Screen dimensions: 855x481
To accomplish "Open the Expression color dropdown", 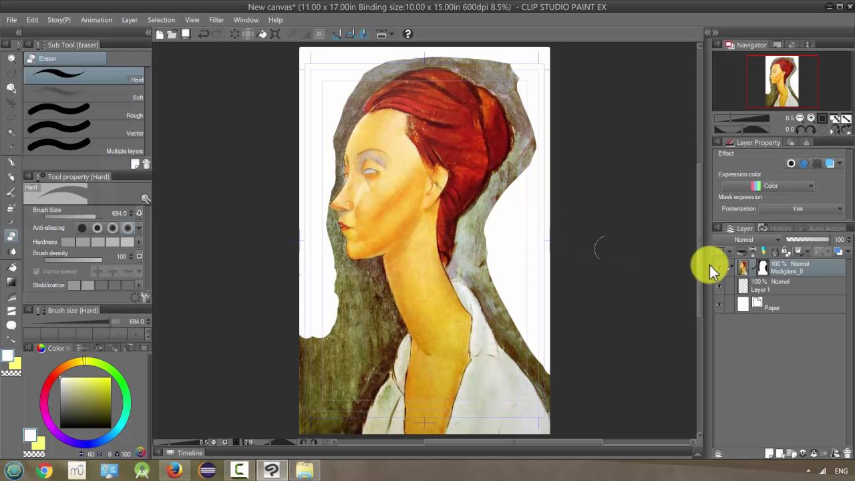I will 768,186.
